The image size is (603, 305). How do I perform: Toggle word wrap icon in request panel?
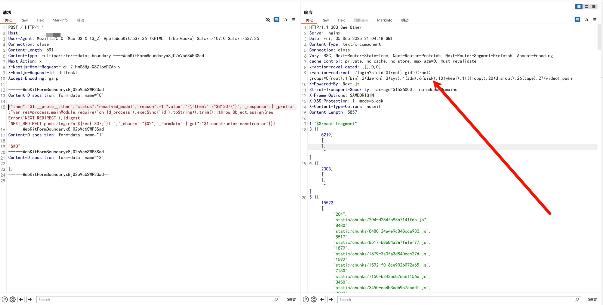tap(276, 20)
